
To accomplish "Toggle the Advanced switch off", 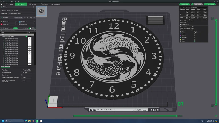I will [x=30, y=28].
